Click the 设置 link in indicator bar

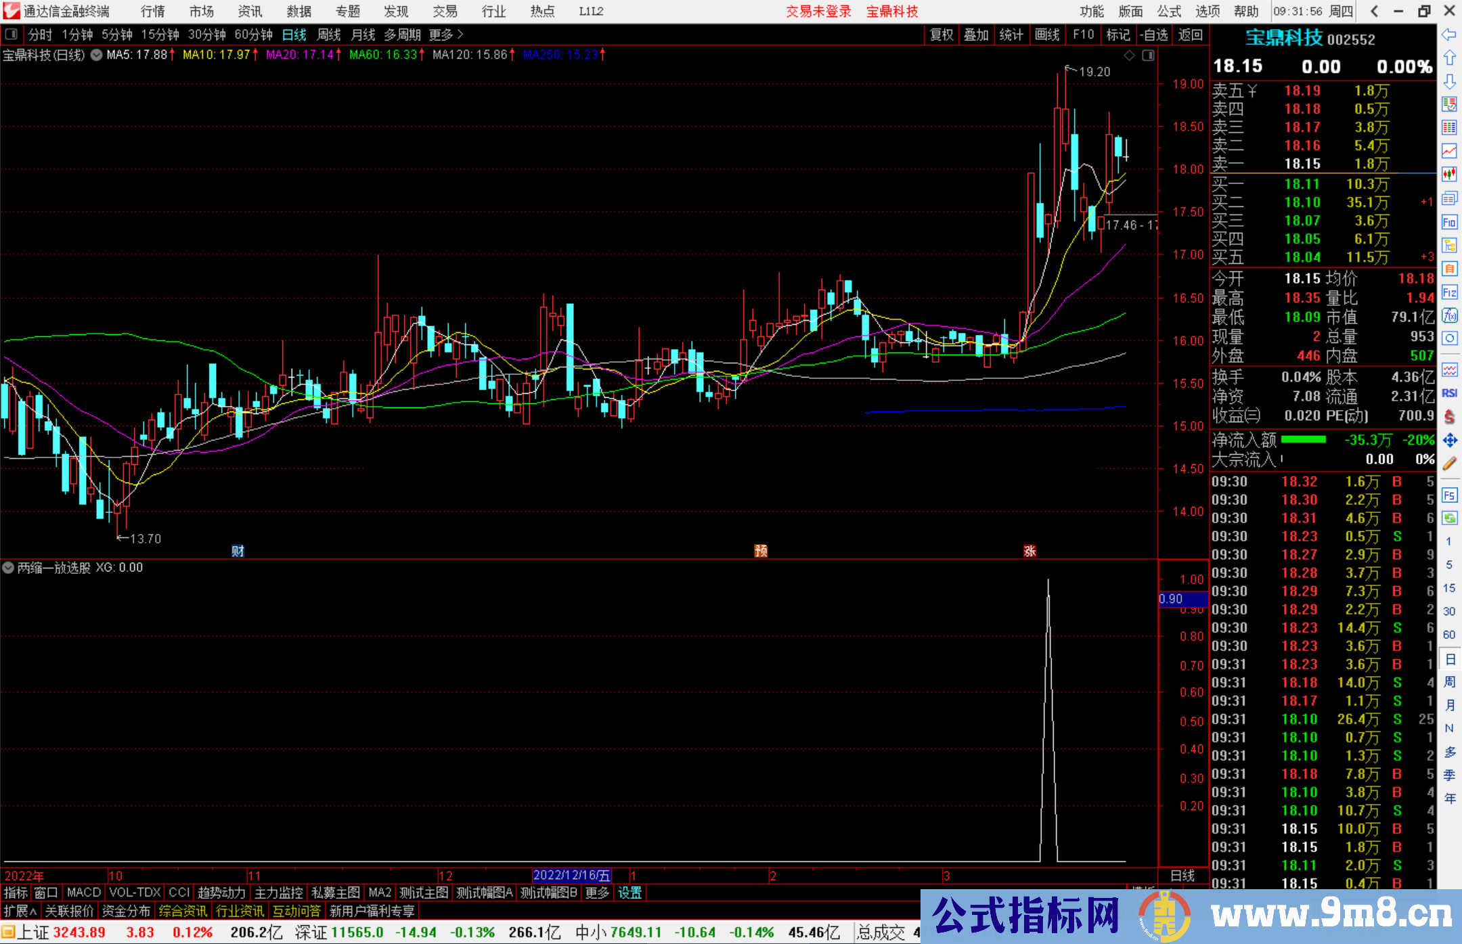[629, 893]
